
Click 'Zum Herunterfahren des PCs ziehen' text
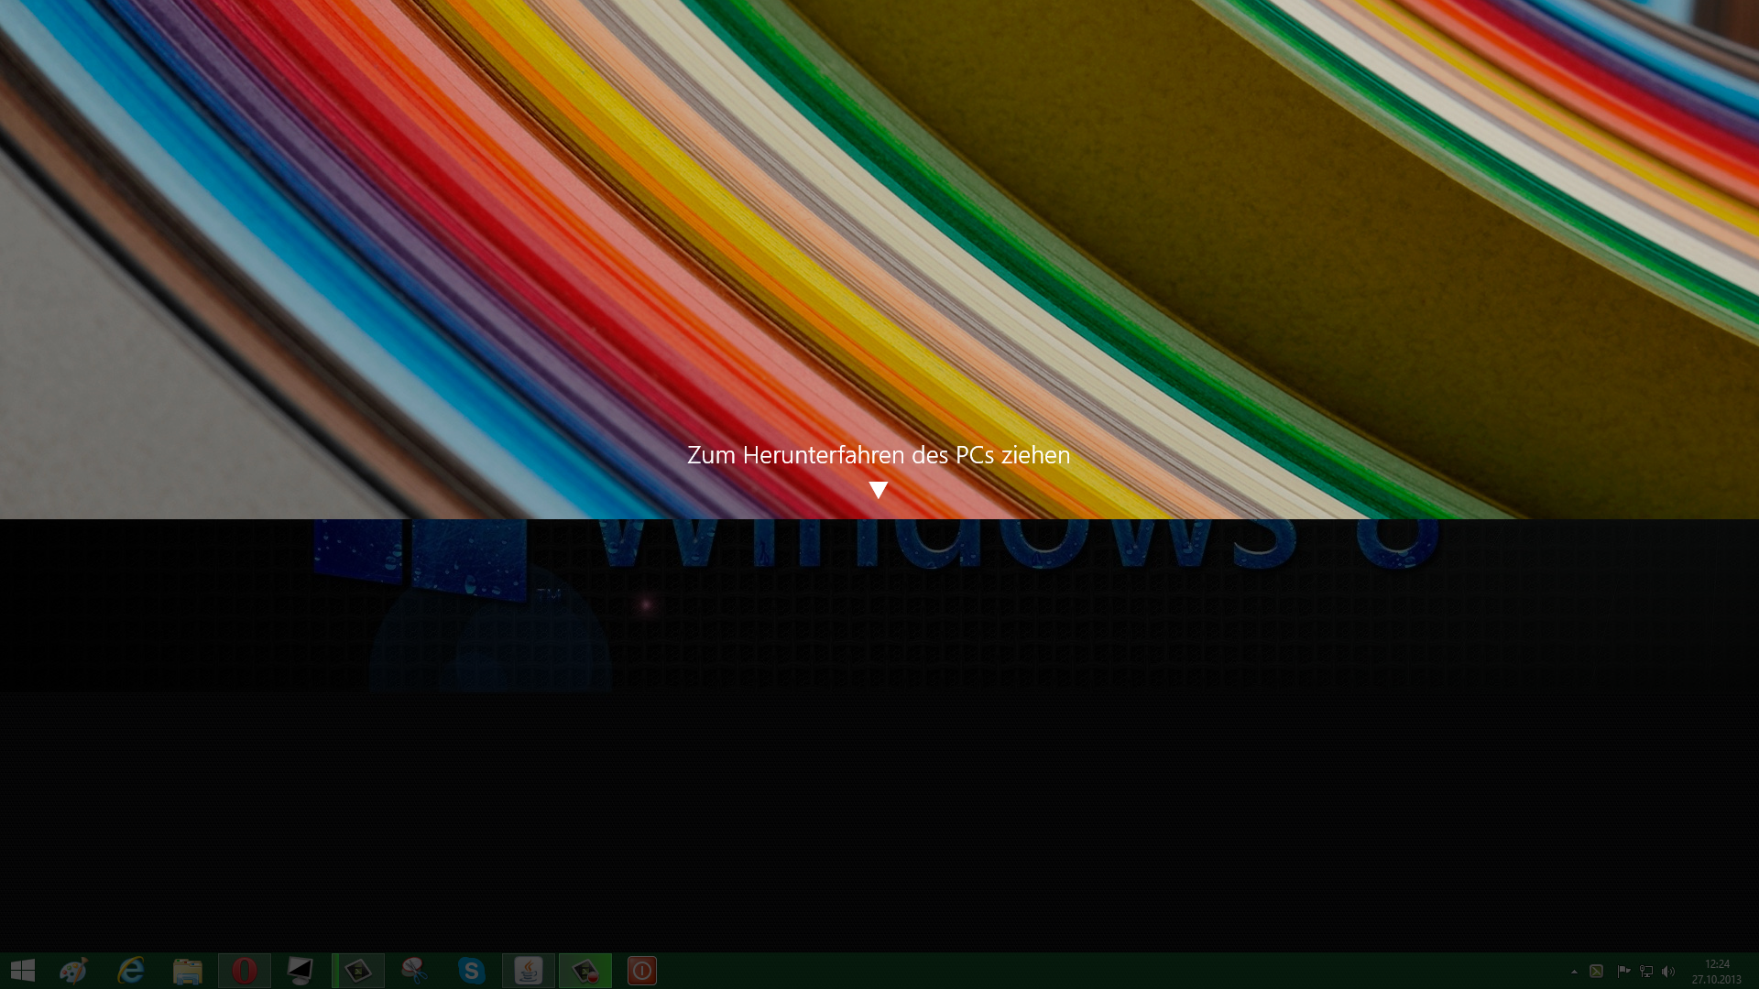point(879,455)
